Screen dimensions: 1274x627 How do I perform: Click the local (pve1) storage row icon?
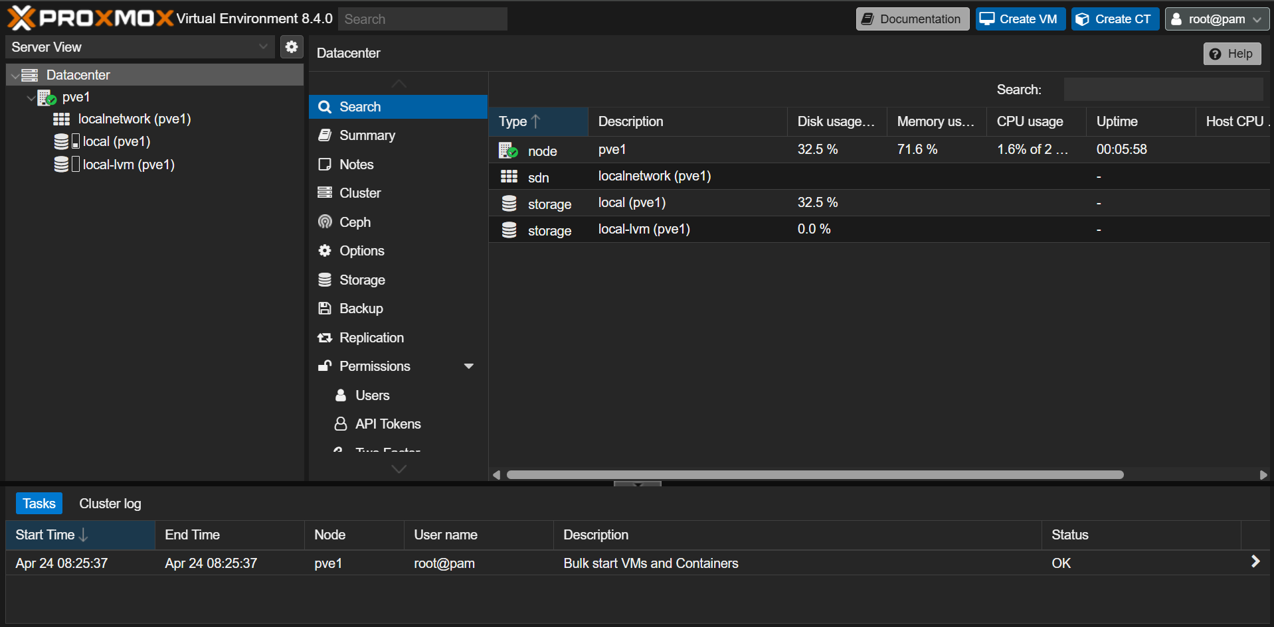click(x=509, y=203)
